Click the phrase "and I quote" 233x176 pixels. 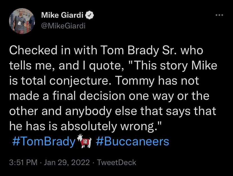tap(91, 66)
